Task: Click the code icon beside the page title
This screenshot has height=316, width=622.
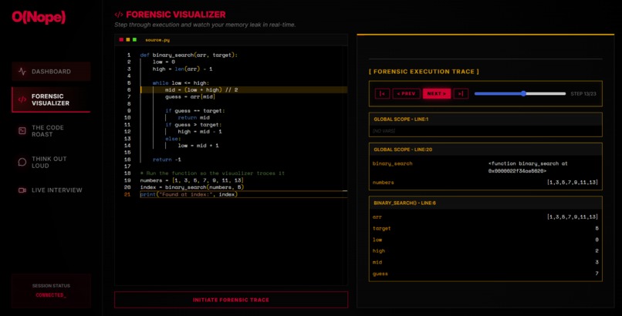Action: tap(119, 15)
